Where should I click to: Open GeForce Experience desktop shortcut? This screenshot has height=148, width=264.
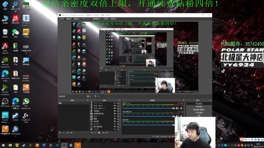click(5, 62)
